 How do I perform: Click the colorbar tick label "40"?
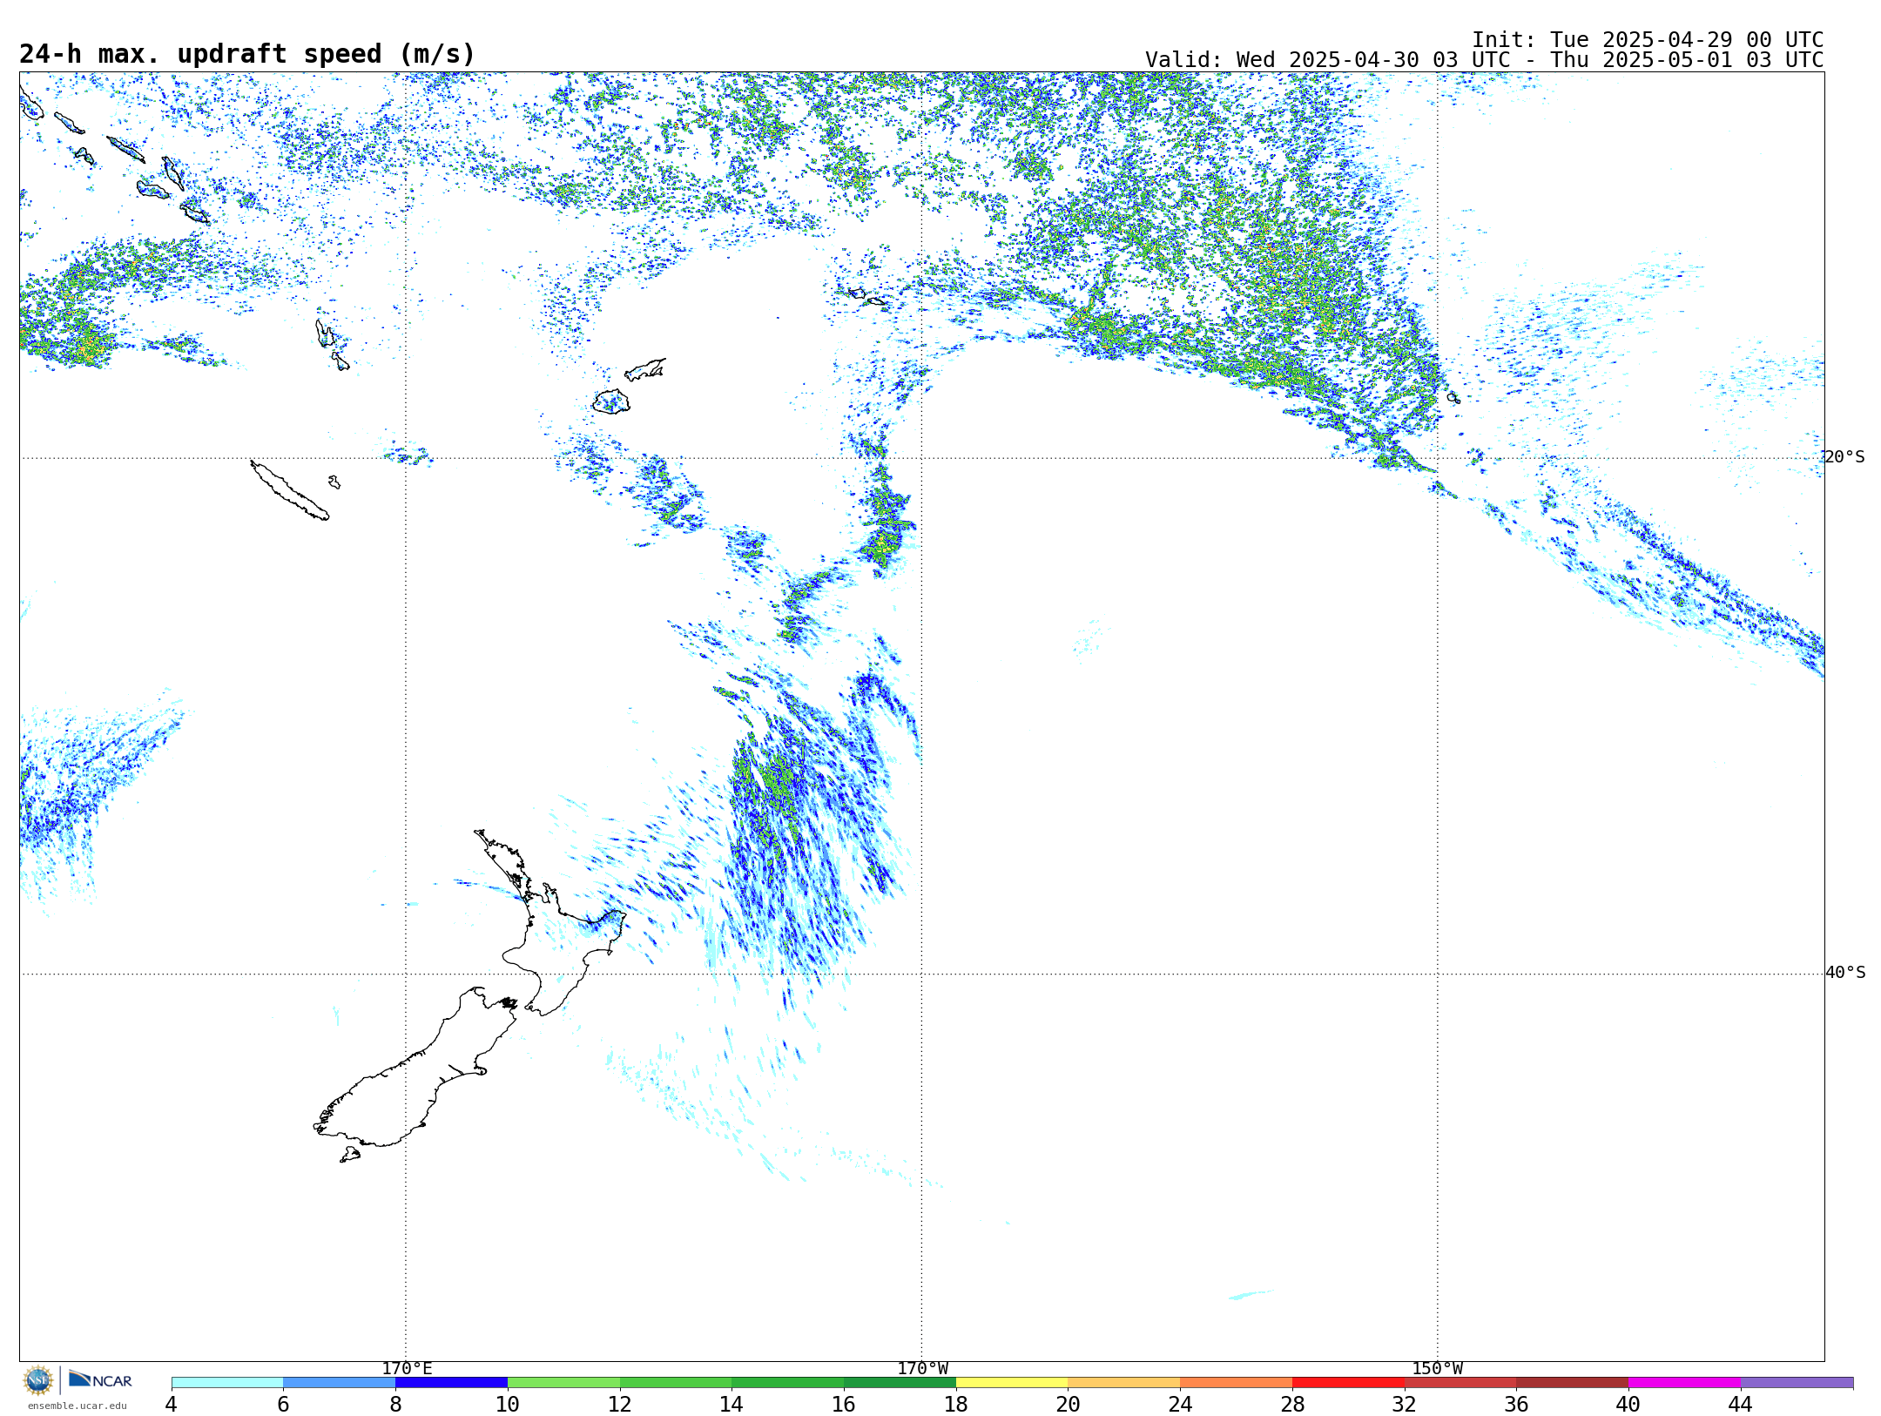(1628, 1404)
